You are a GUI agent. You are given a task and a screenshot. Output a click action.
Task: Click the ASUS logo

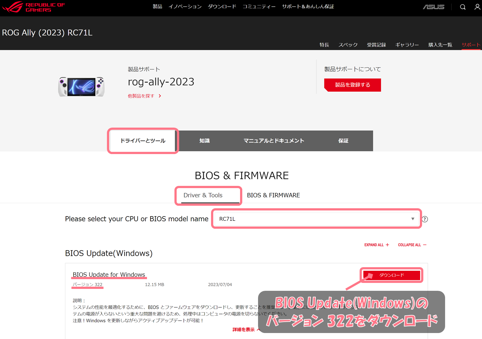point(434,7)
